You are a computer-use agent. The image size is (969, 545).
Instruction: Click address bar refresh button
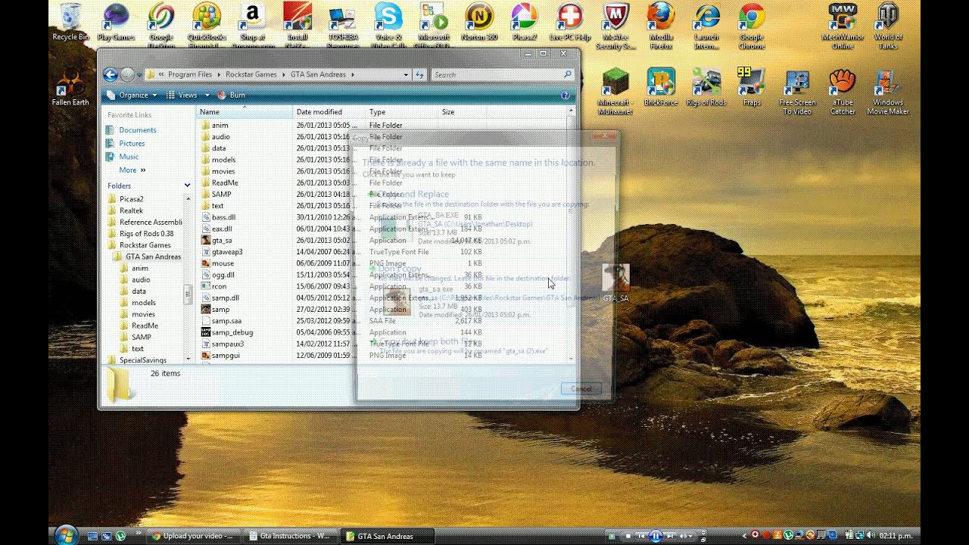point(419,75)
